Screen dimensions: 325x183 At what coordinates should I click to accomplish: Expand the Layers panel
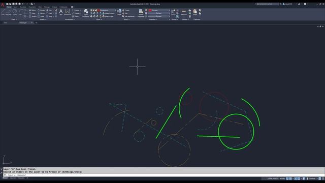(x=99, y=19)
